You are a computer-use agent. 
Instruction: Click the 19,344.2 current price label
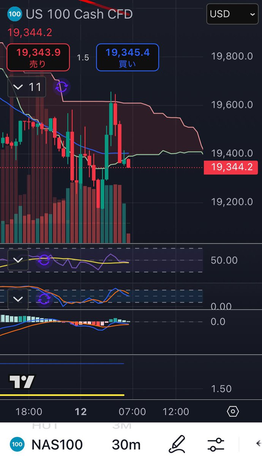pos(231,167)
